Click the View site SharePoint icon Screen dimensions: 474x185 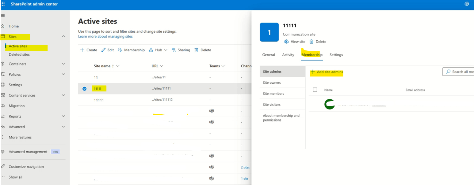287,42
